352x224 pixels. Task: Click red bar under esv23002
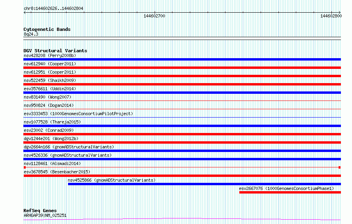(x=182, y=134)
